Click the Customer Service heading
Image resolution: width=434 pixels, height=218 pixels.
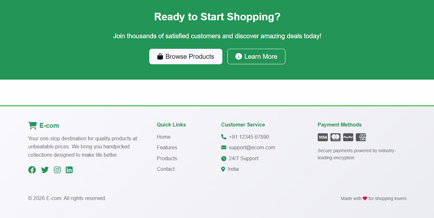243,125
